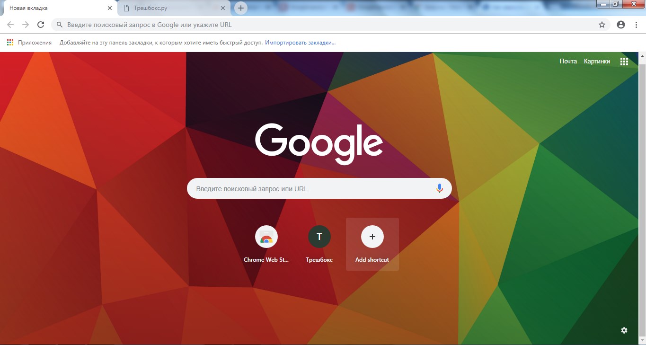Bookmark this page with the star icon
This screenshot has height=345, width=646.
[x=602, y=25]
